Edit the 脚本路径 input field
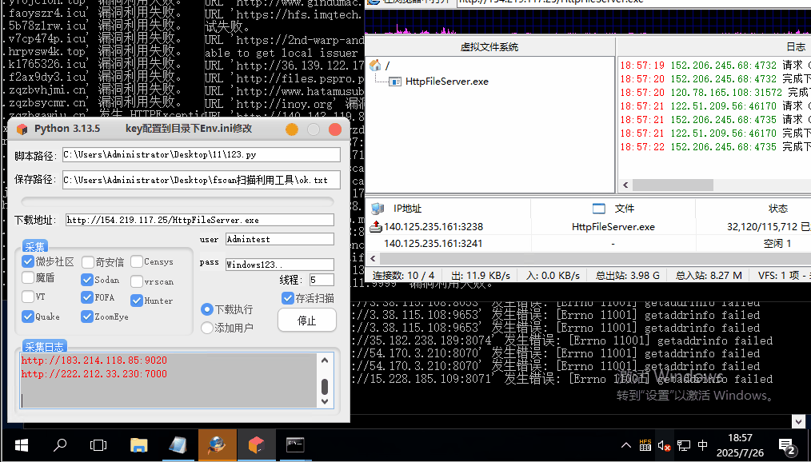 202,154
